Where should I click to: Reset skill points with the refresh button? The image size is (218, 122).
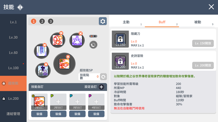[x=103, y=77]
